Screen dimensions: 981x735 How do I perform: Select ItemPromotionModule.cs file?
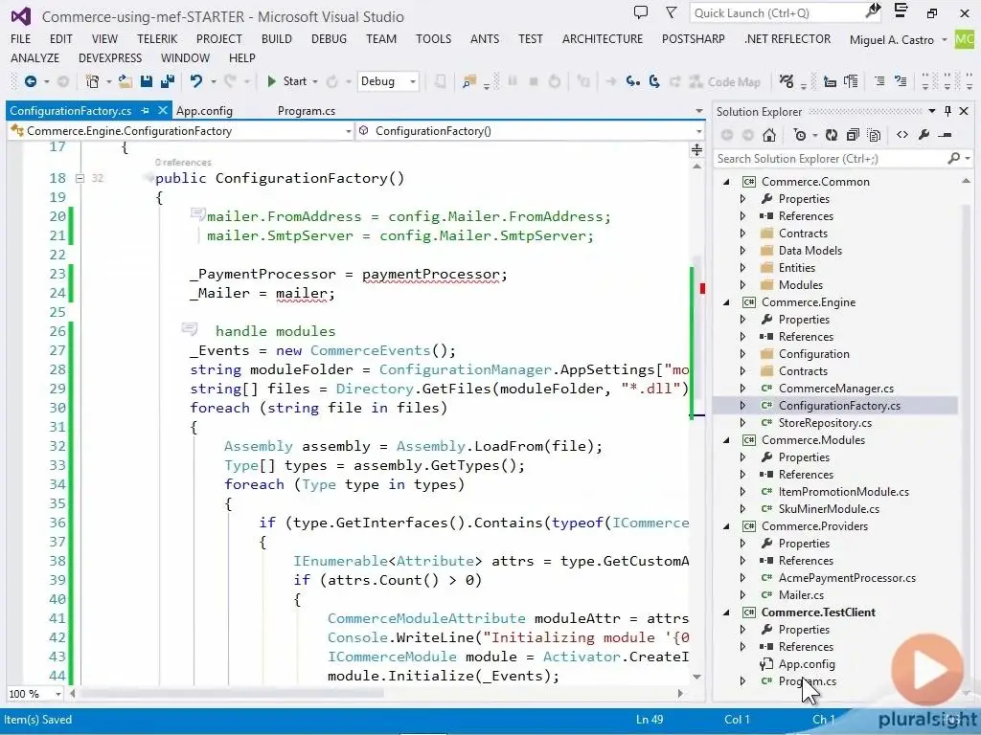coord(843,492)
